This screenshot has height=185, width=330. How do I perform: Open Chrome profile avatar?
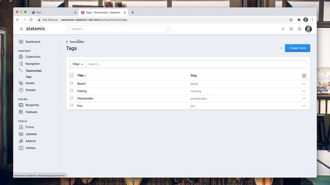pos(306,20)
